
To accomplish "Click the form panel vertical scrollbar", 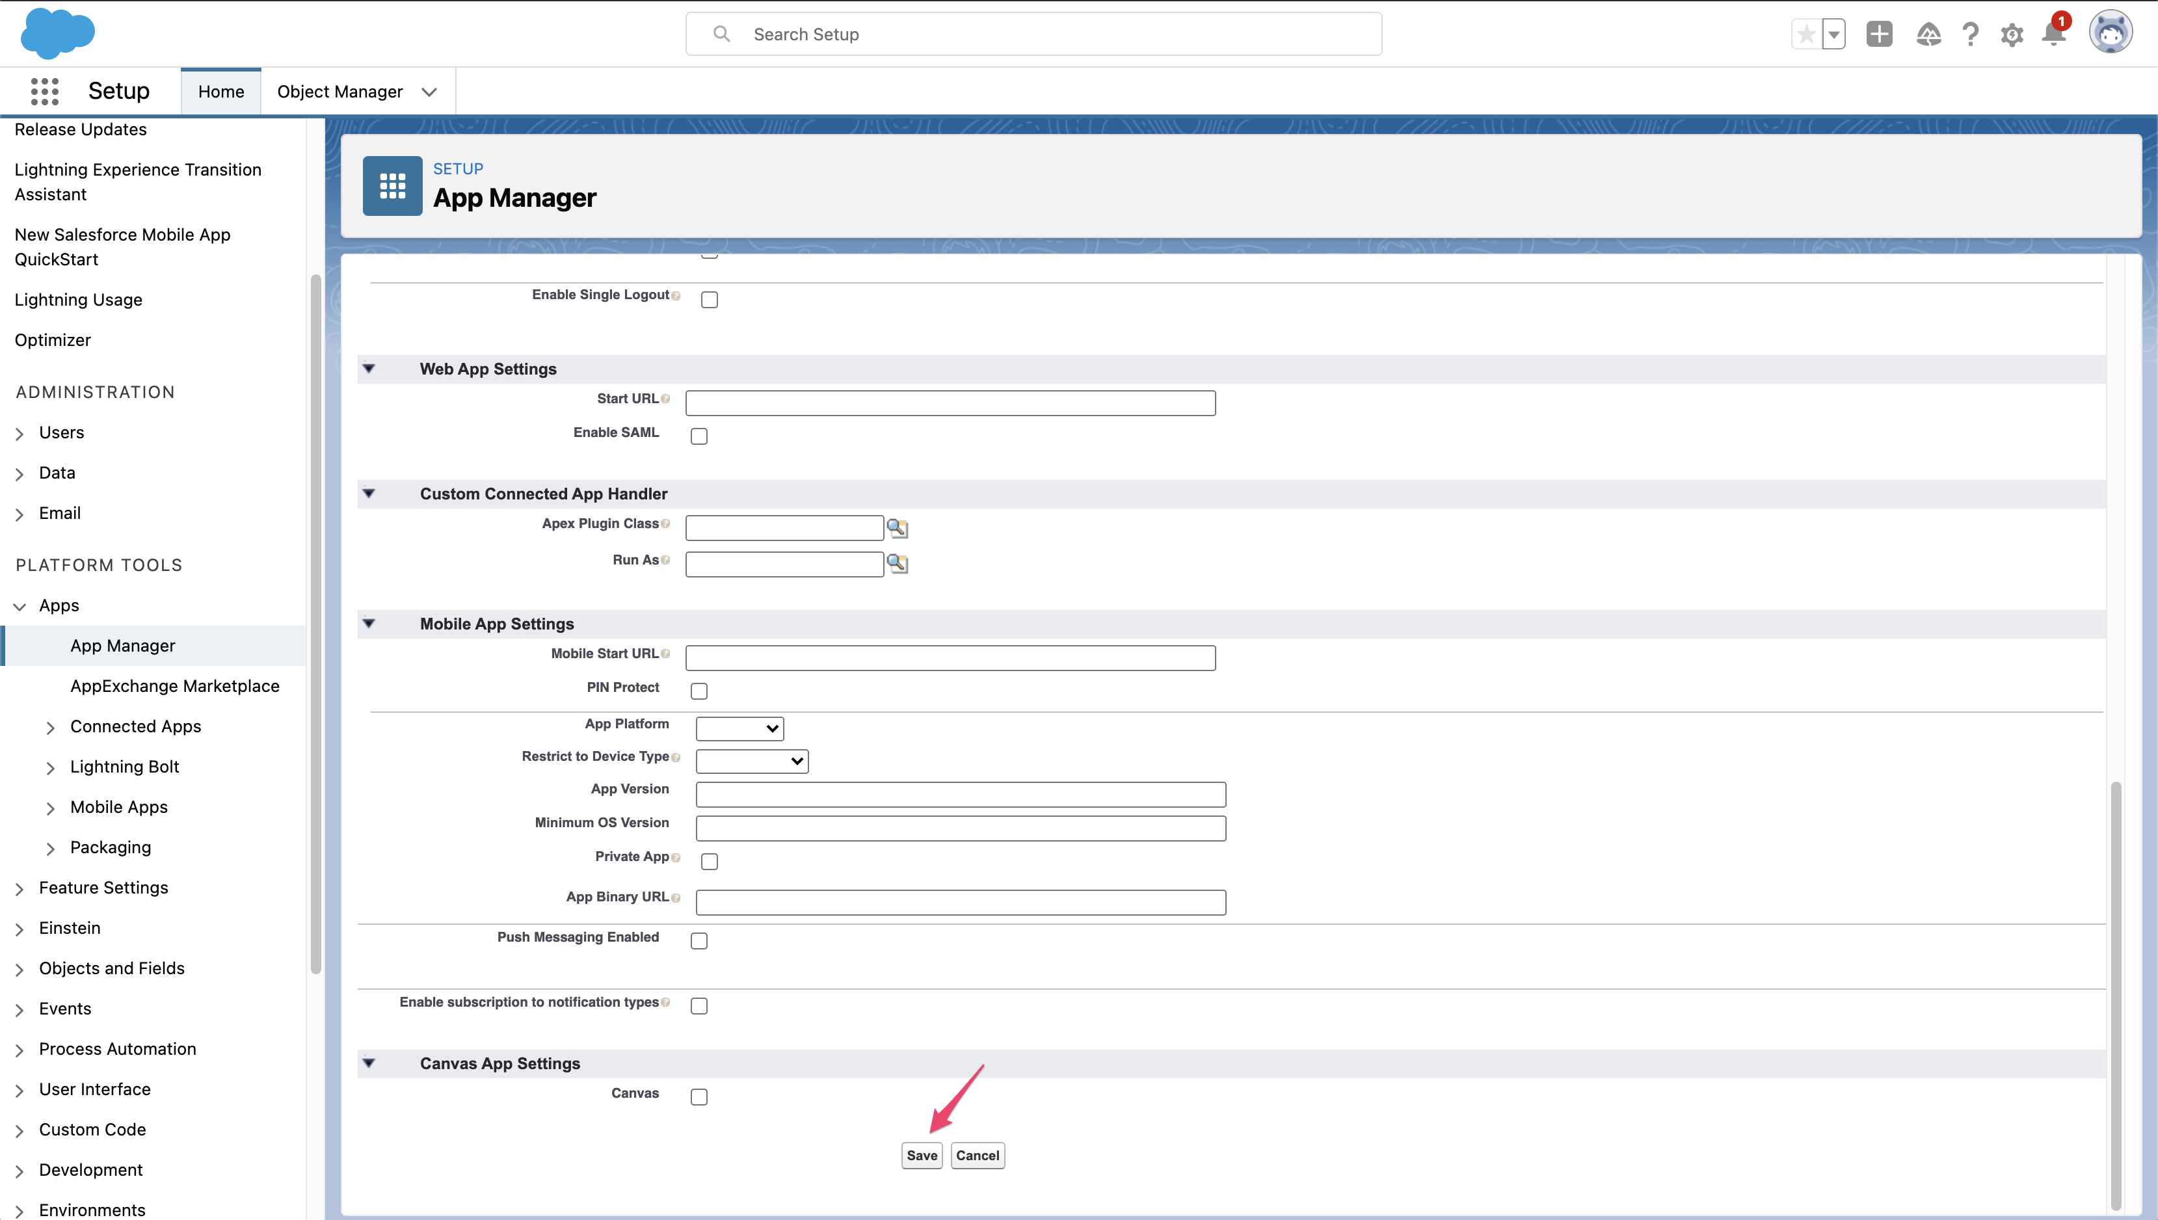I will (2115, 996).
